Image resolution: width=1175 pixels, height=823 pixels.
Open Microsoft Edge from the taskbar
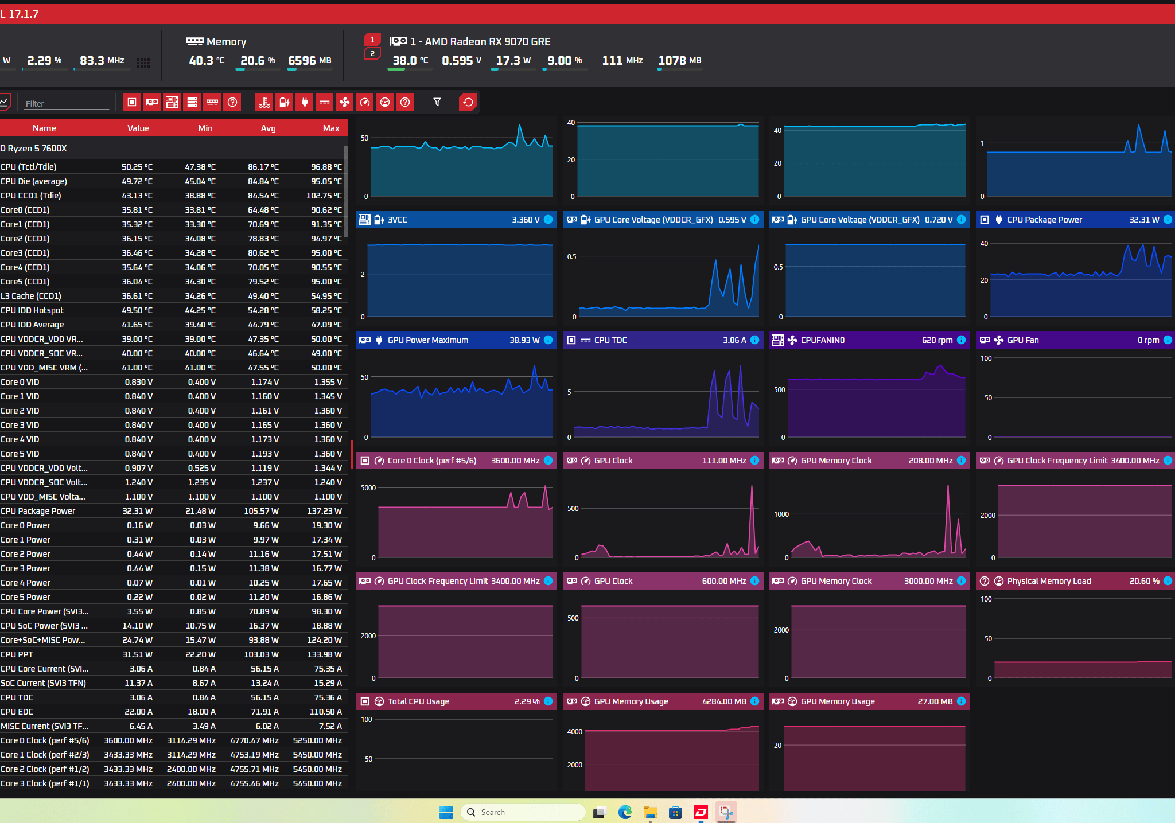tap(625, 812)
